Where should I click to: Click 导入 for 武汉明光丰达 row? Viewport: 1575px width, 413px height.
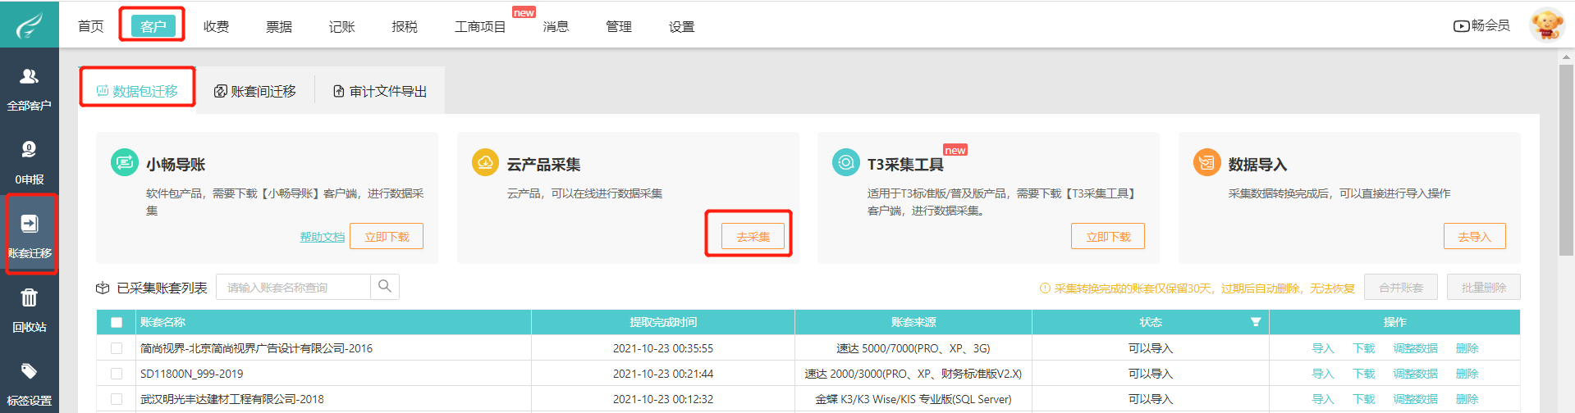(x=1323, y=399)
